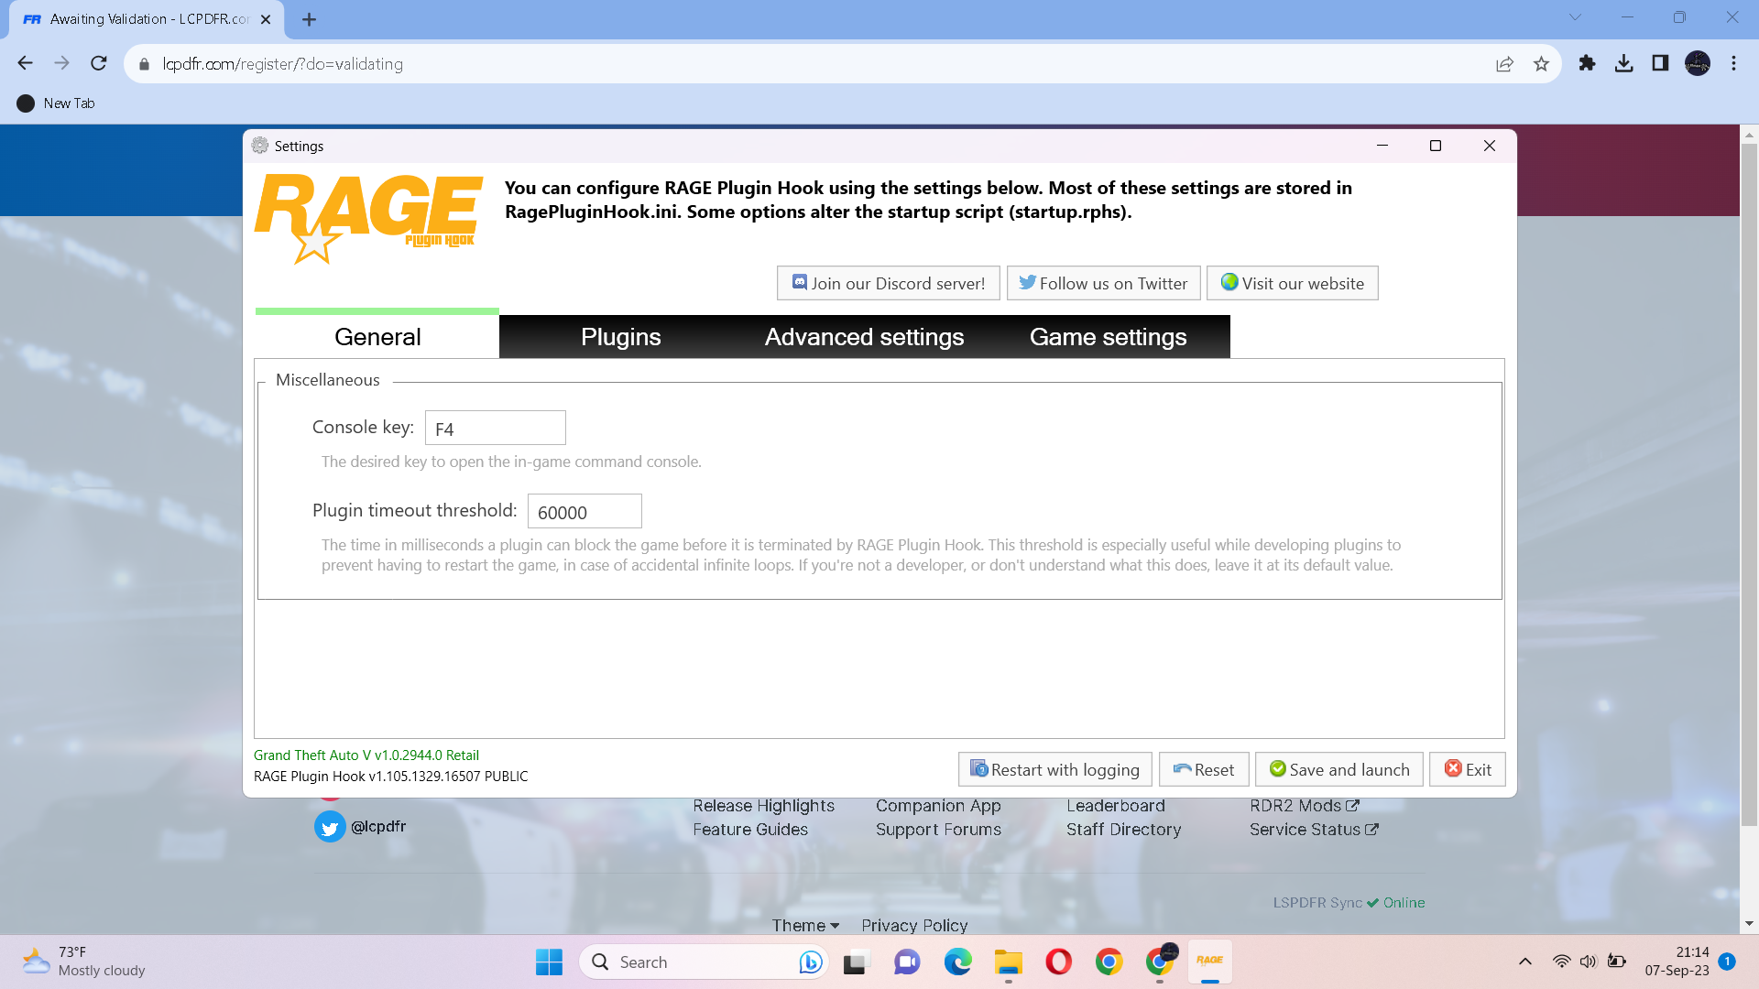The width and height of the screenshot is (1759, 989).
Task: Open the Plugins tab
Action: [620, 337]
